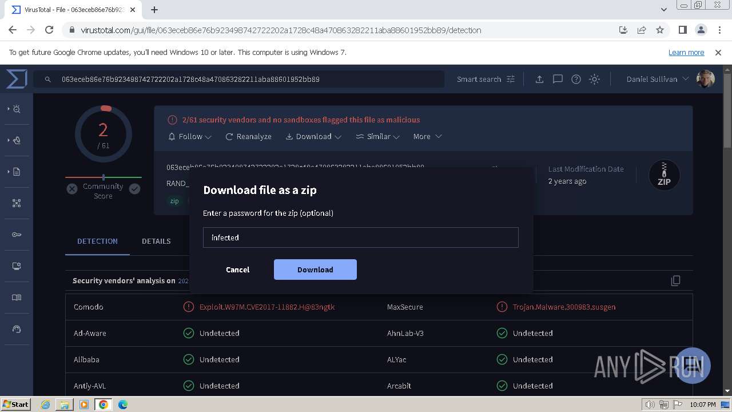
Task: Click the upload file icon in the header
Action: (539, 79)
